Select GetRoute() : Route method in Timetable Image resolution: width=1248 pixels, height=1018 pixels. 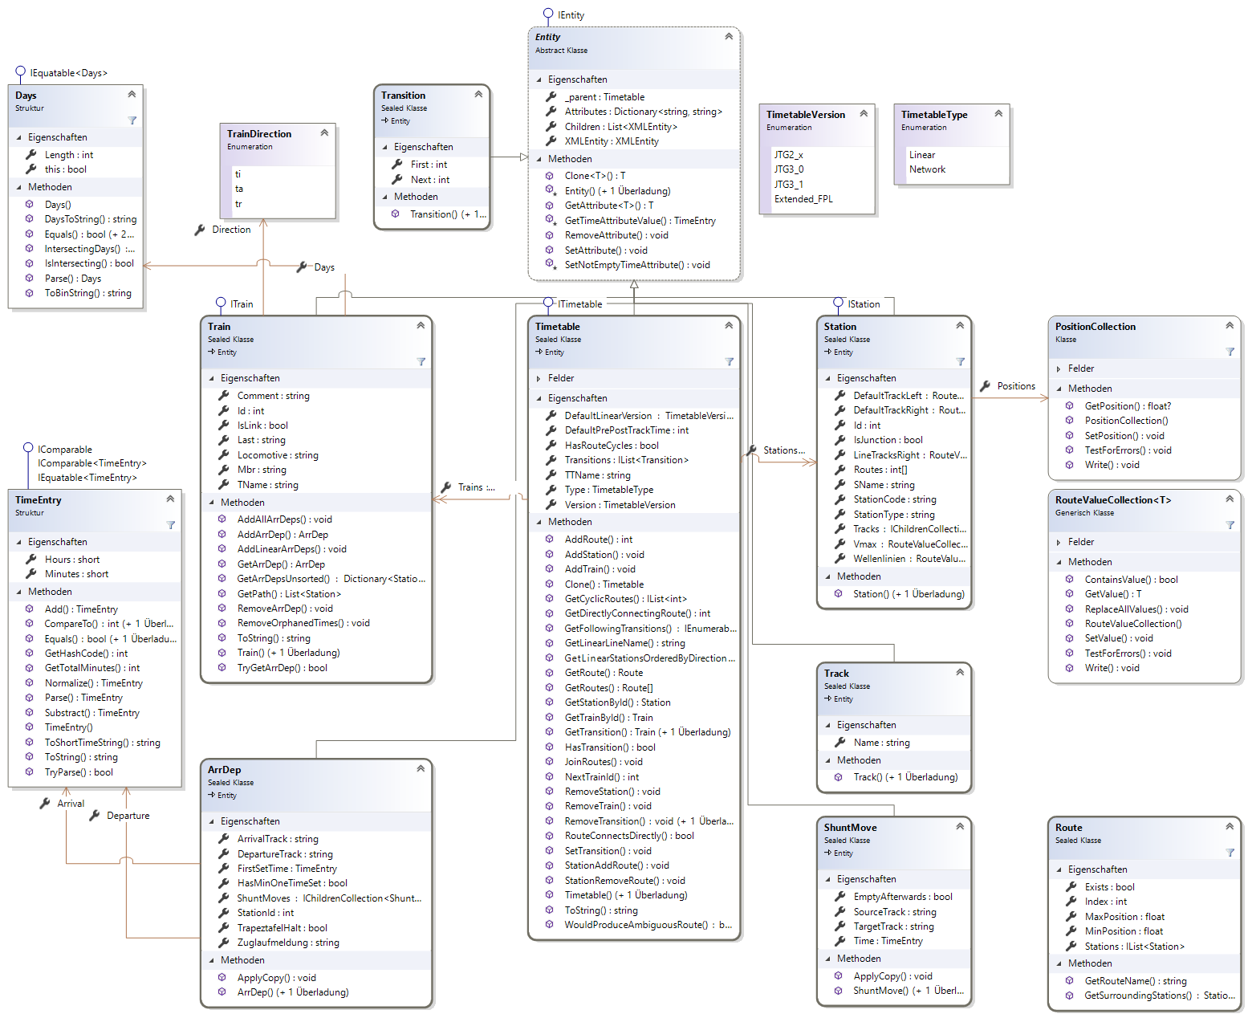pos(604,673)
